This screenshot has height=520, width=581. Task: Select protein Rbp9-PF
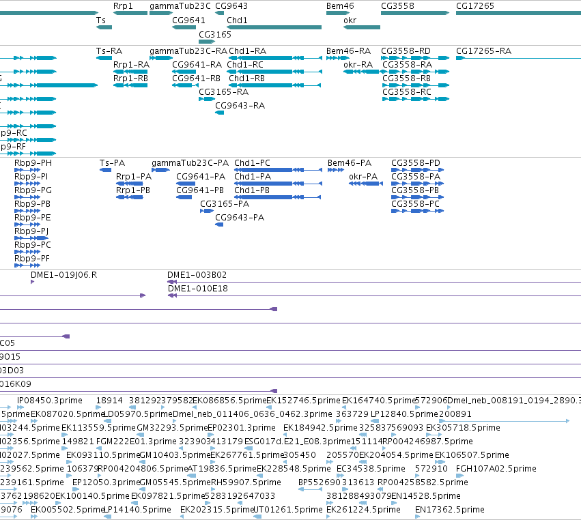coord(27,265)
